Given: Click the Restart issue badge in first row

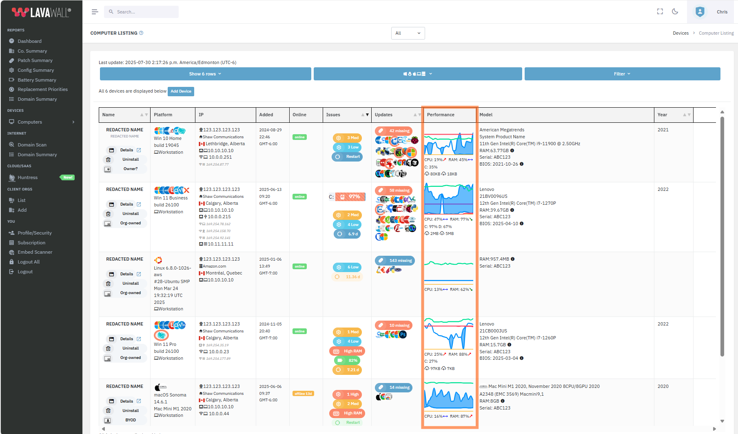Looking at the screenshot, I should tap(348, 157).
